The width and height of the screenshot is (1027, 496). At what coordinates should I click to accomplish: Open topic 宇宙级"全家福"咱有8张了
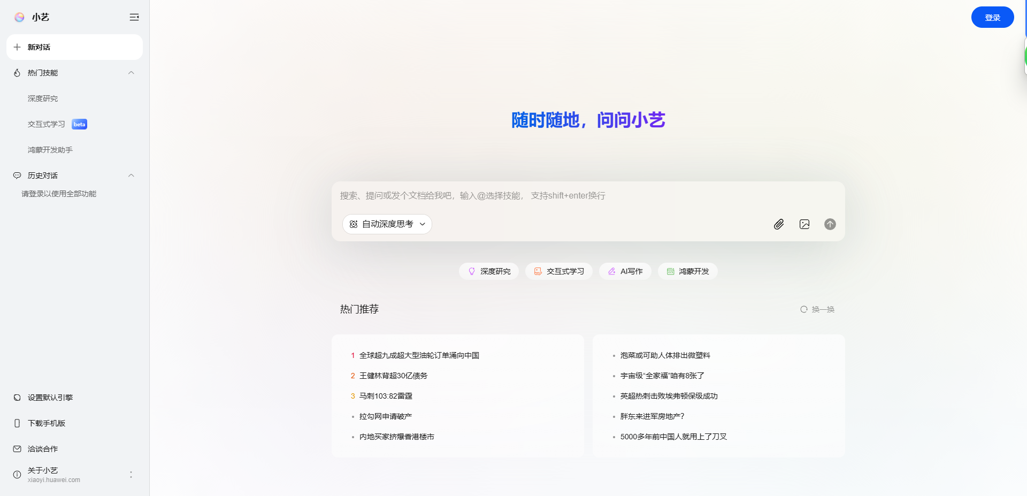pyautogui.click(x=662, y=376)
